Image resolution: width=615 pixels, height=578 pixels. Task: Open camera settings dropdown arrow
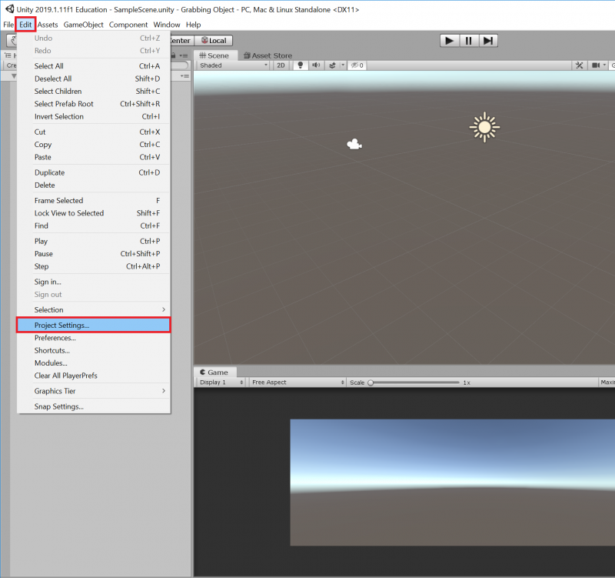tap(604, 65)
